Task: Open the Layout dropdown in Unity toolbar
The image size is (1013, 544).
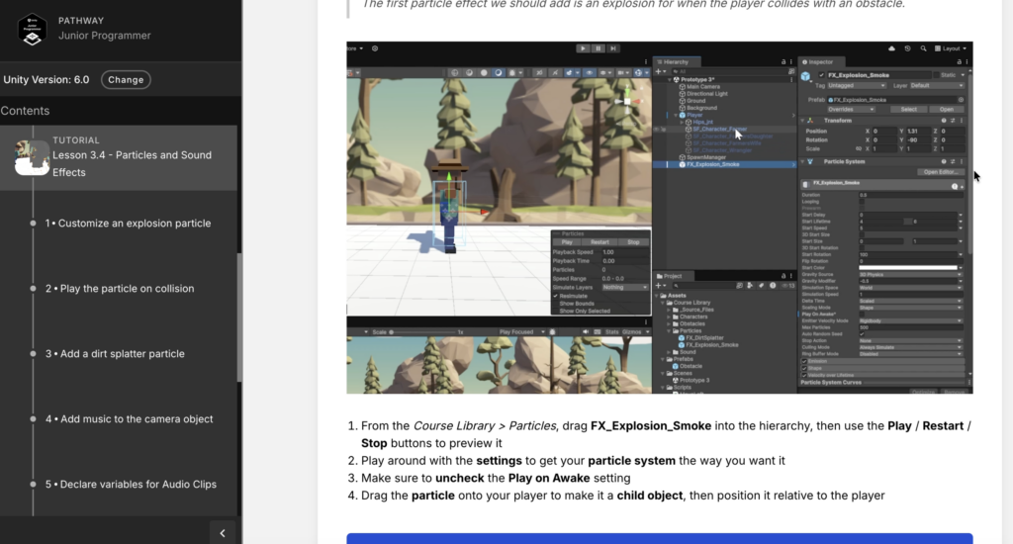Action: click(952, 47)
